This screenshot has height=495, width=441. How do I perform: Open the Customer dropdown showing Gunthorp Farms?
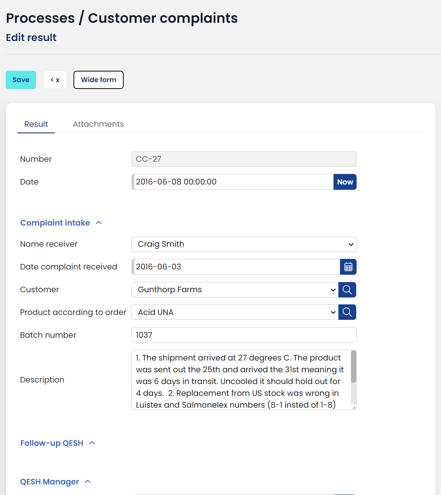coord(235,290)
